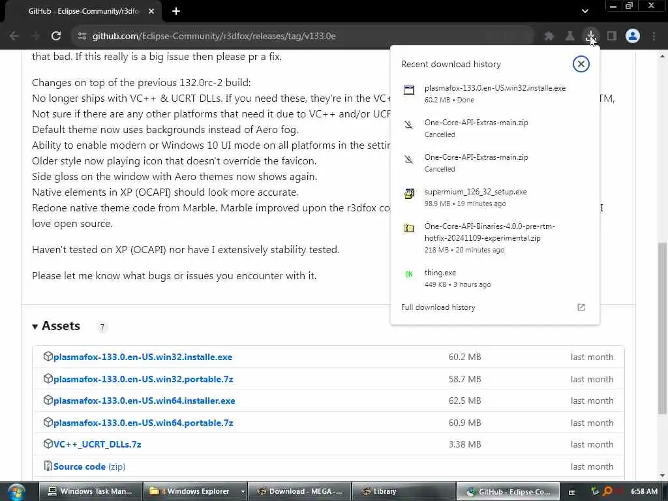Click second cancelled One-Core-API-Extras-main.zip entry

pos(494,162)
